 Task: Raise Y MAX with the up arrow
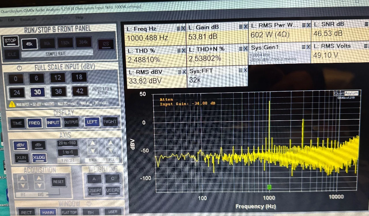coord(110,143)
